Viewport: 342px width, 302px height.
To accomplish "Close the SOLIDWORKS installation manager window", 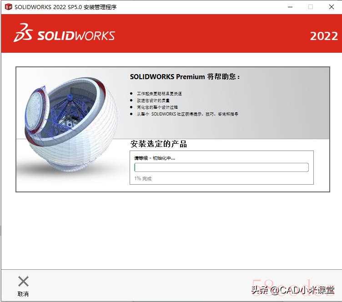I will click(331, 7).
